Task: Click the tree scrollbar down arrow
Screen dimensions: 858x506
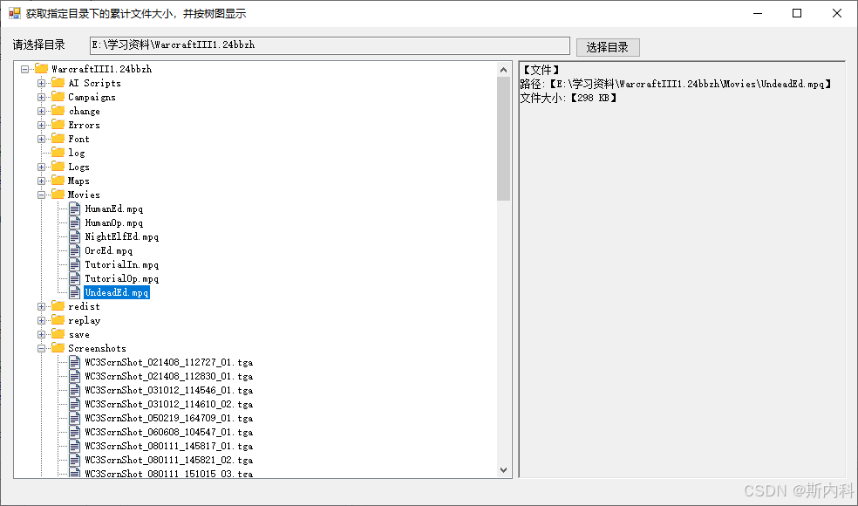Action: (503, 470)
